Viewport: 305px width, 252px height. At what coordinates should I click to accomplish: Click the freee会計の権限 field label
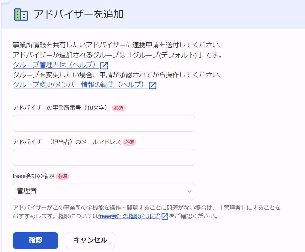click(x=33, y=176)
